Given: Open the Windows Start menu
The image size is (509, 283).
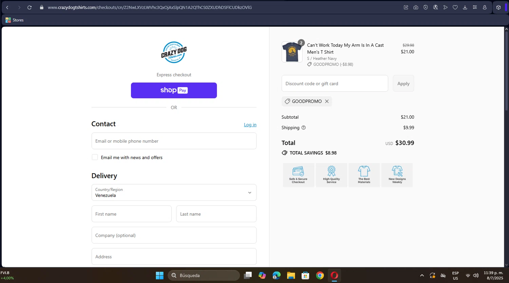Looking at the screenshot, I should pyautogui.click(x=159, y=276).
